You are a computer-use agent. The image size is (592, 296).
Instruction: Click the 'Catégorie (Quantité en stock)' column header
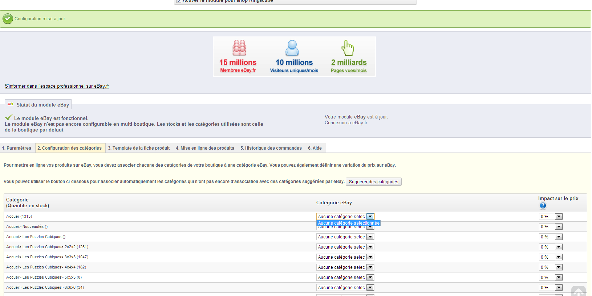pyautogui.click(x=28, y=203)
